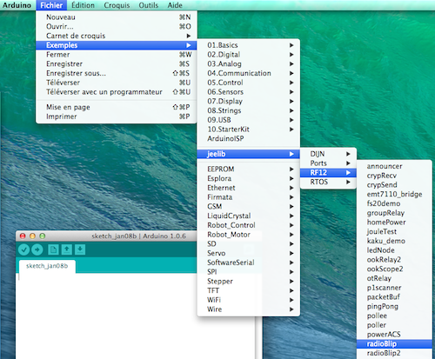Expand the Carnet de croquis submenu

coord(117,36)
